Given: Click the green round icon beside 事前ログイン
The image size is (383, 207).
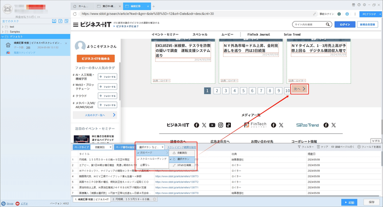Looking at the screenshot, I should click(339, 14).
